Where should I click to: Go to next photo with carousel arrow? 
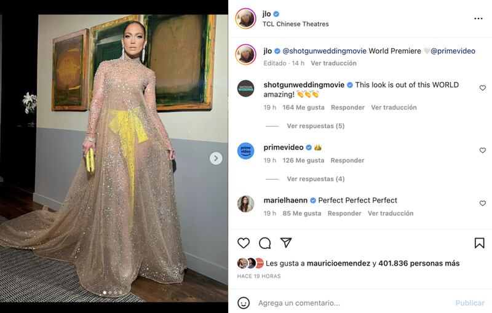pyautogui.click(x=216, y=158)
